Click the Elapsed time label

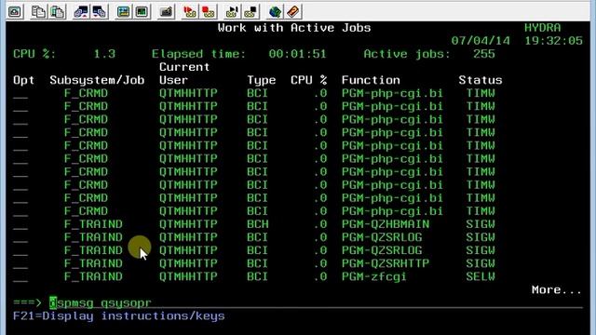pos(198,54)
